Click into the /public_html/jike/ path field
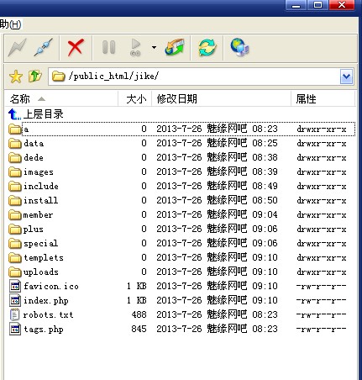Image resolution: width=362 pixels, height=380 pixels. coord(194,77)
